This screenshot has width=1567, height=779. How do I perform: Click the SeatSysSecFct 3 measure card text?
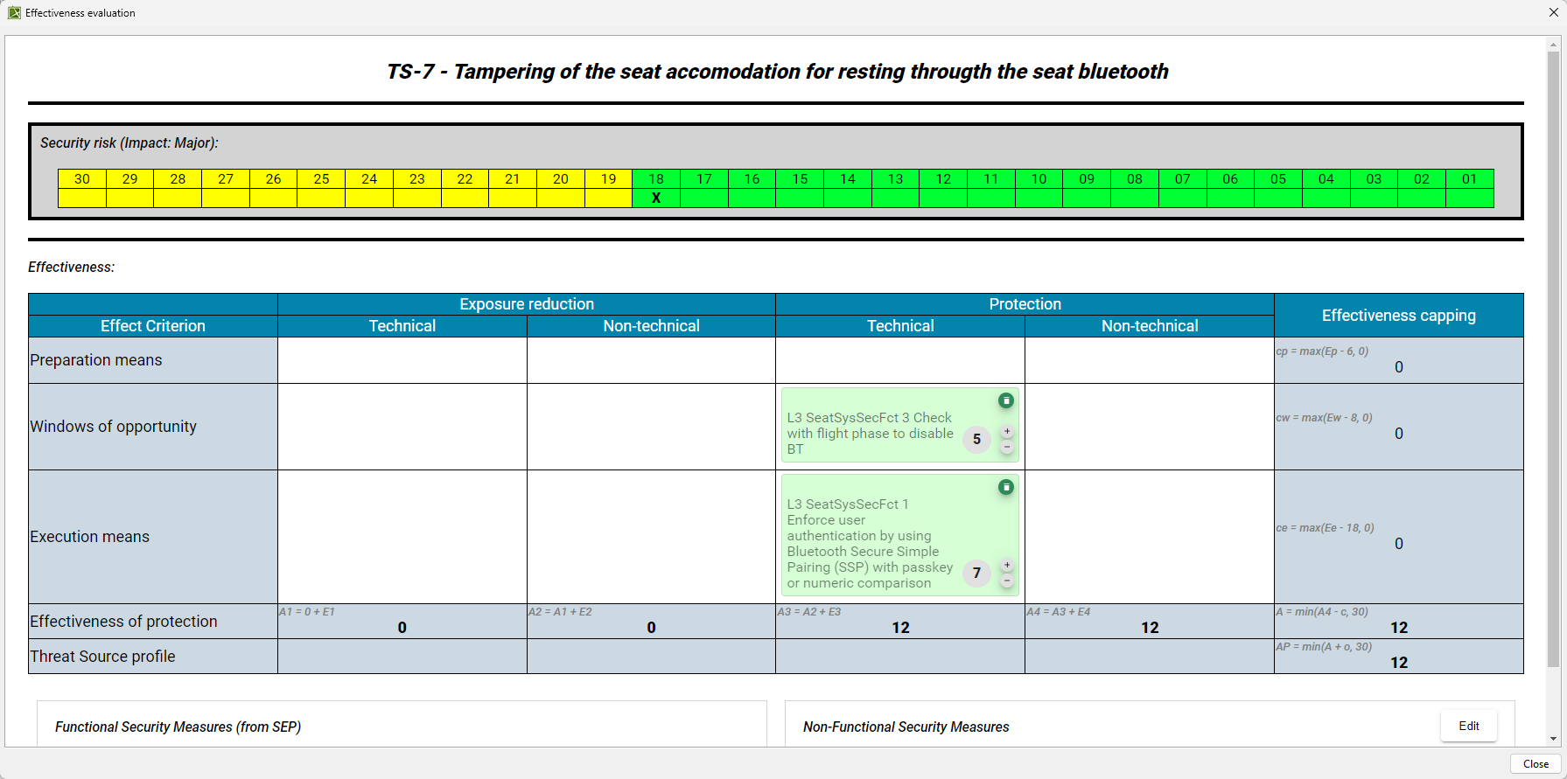coord(870,434)
